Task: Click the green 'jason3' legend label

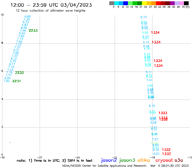Action: click(x=127, y=160)
